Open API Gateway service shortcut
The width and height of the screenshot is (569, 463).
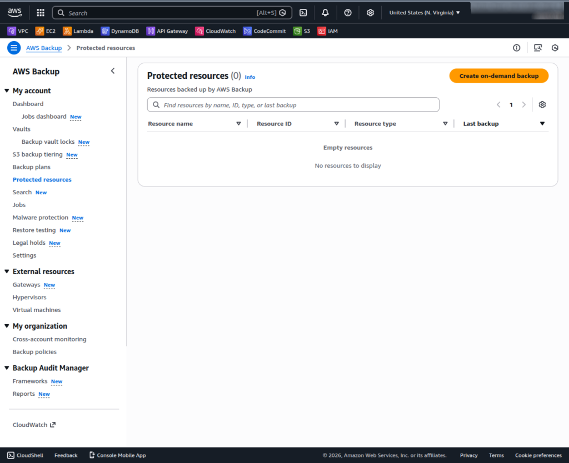point(167,31)
